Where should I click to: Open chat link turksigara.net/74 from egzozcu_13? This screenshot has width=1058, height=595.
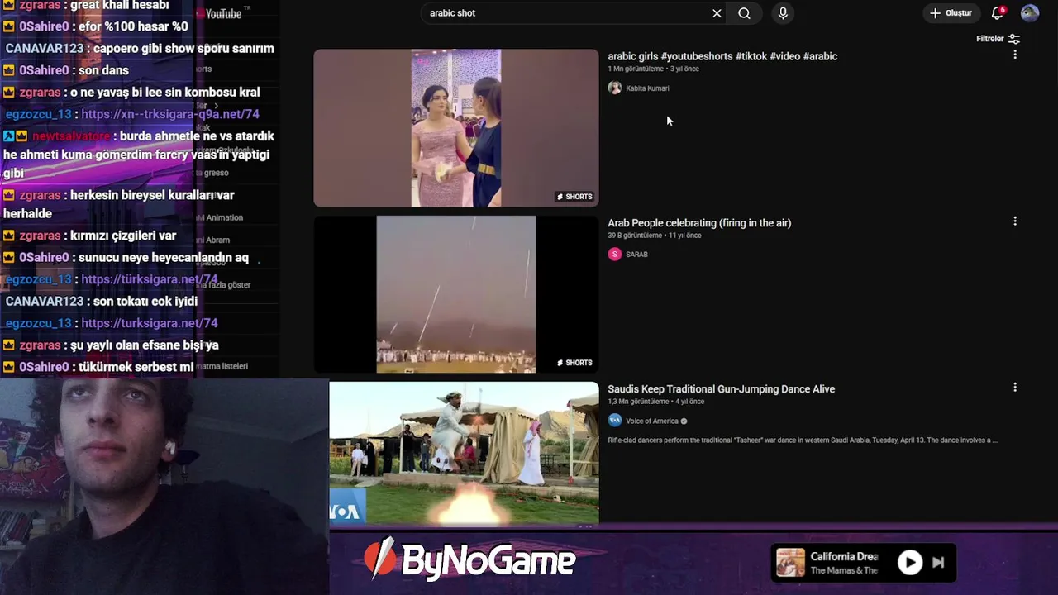[x=150, y=323]
